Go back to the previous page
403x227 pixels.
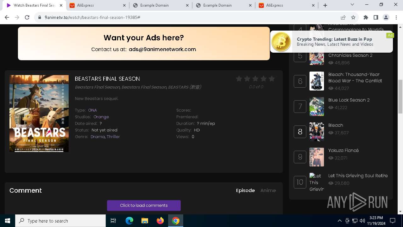(x=7, y=17)
